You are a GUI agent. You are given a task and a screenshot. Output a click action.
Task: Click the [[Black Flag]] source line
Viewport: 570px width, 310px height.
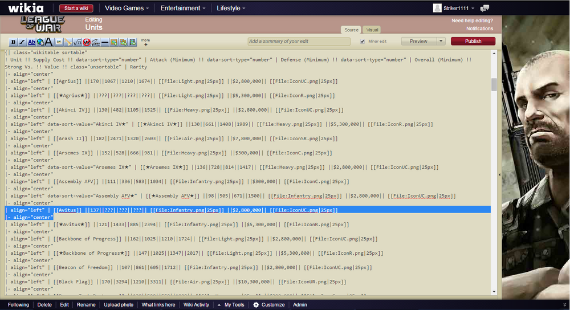176,282
